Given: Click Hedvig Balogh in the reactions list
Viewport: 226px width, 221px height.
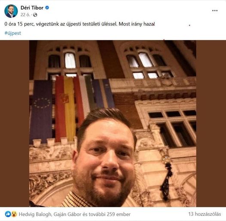Looking at the screenshot, I should click(x=35, y=214).
